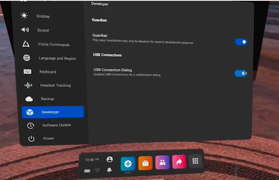Select the highlighted Developer item
This screenshot has height=180, width=279.
pos(53,112)
